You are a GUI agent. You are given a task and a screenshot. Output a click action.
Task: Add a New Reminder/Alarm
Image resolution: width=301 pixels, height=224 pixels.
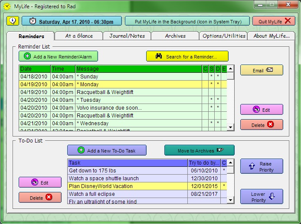pos(58,56)
